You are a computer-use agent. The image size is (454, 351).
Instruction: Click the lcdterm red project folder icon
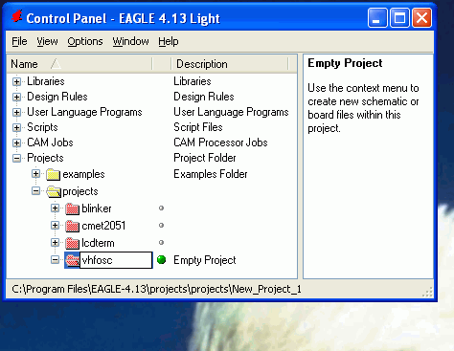coord(72,243)
